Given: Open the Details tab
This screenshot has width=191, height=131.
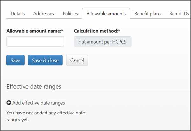Looking at the screenshot, I should click(x=18, y=14).
